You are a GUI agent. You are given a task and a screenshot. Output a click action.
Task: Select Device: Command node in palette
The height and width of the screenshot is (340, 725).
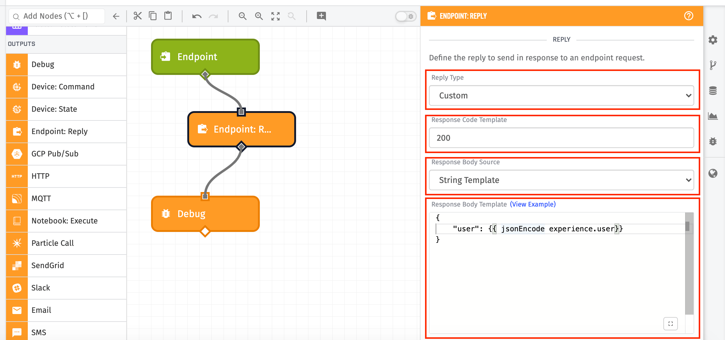point(66,87)
